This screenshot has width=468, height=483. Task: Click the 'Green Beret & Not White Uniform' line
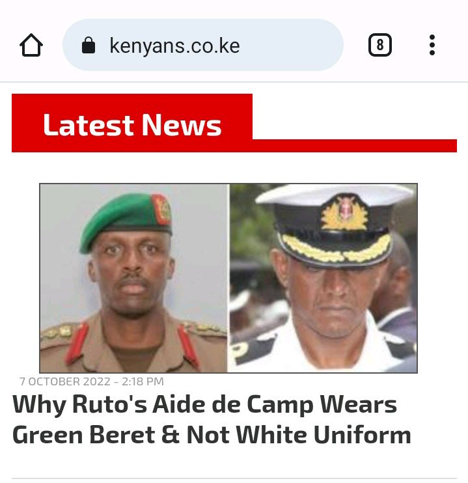[x=212, y=435]
